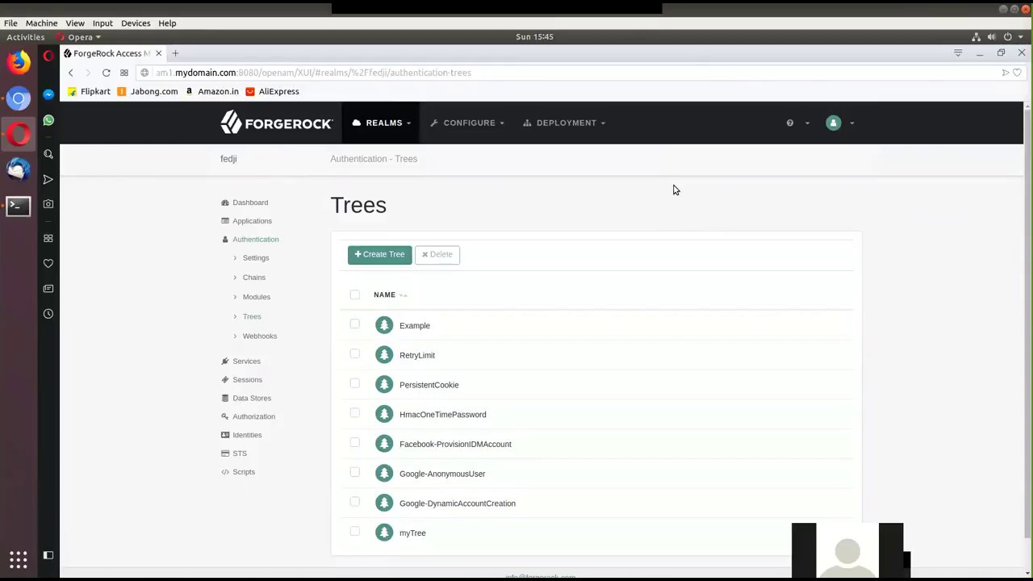The height and width of the screenshot is (581, 1033).
Task: Open Opera speed dial grid icon
Action: (x=123, y=73)
